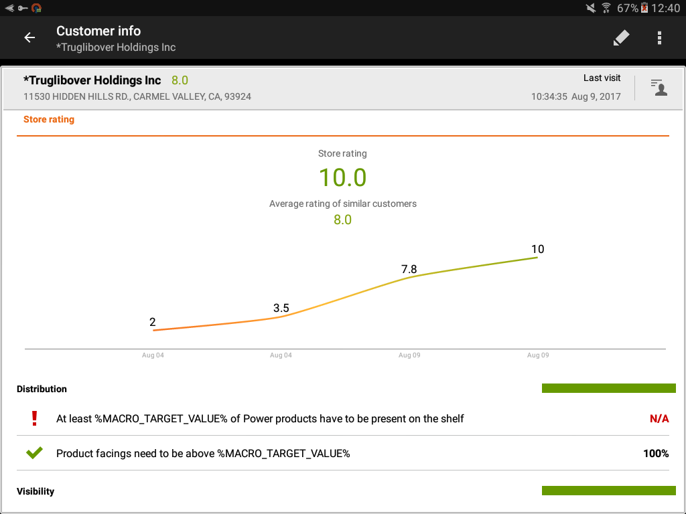Tap the muted sound status icon
Image resolution: width=686 pixels, height=514 pixels.
tap(591, 8)
